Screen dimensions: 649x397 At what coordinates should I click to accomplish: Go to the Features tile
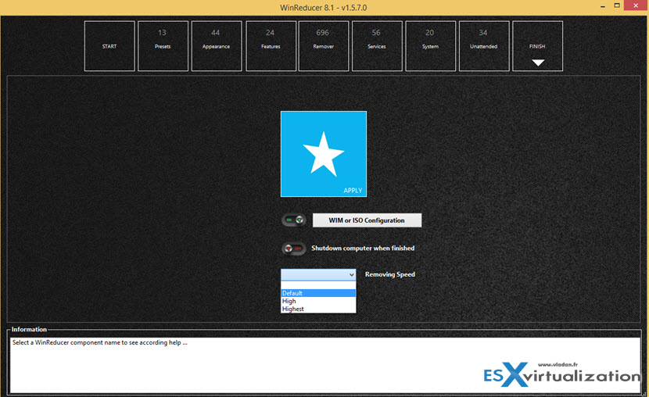pyautogui.click(x=271, y=46)
